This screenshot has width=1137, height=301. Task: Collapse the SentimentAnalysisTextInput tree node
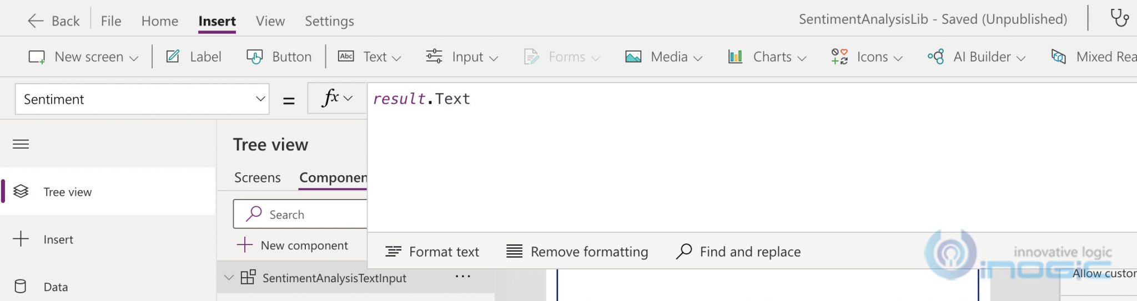(229, 278)
